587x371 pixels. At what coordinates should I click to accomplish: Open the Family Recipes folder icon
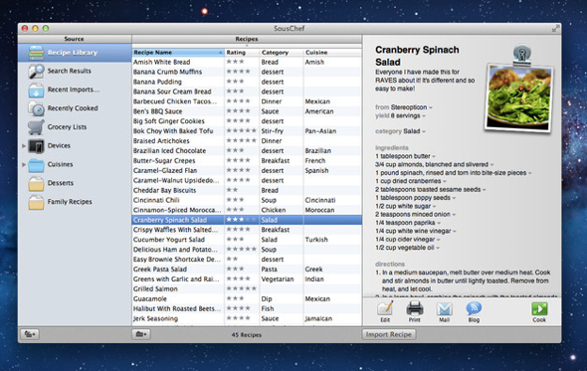coord(36,202)
